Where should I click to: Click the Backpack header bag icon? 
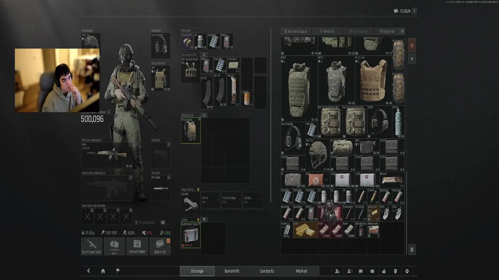tap(204, 115)
